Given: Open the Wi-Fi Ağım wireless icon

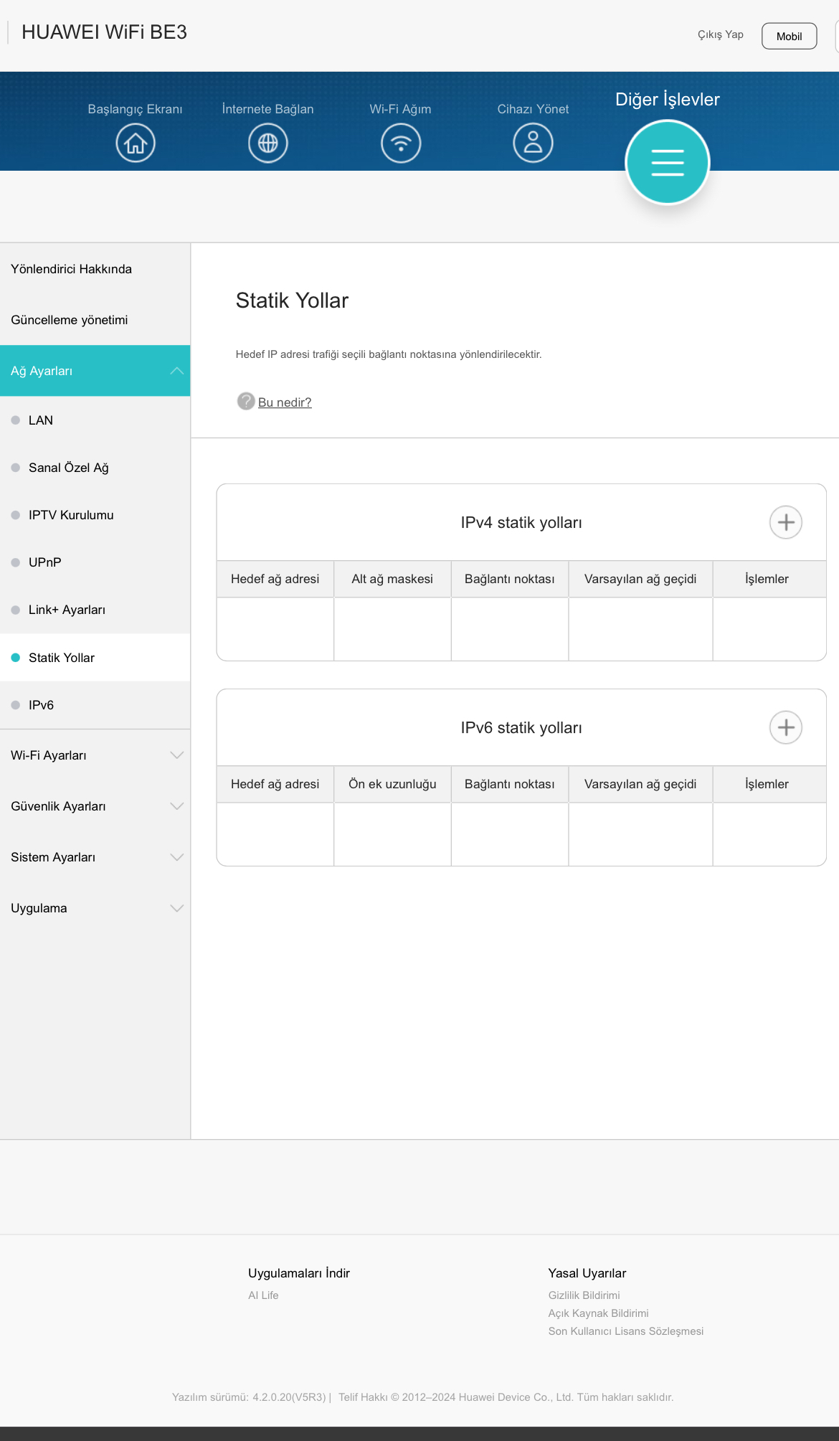Looking at the screenshot, I should click(401, 143).
